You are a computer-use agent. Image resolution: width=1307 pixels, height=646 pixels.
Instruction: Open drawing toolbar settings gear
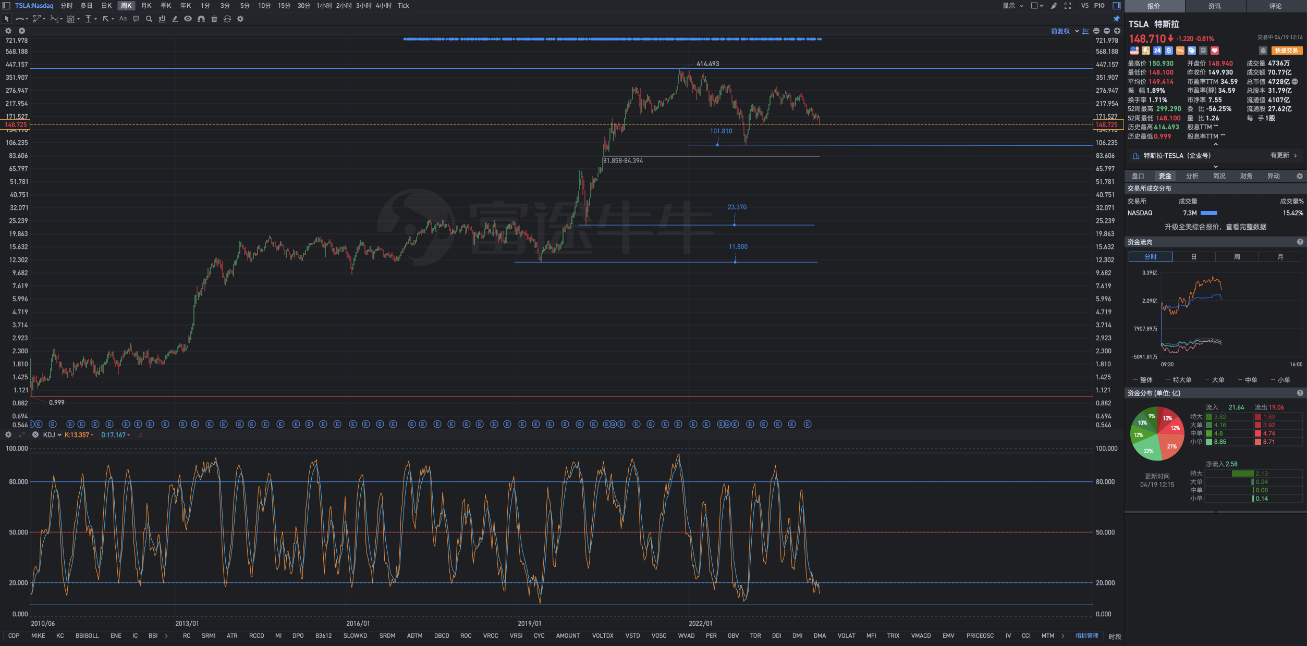tap(240, 19)
